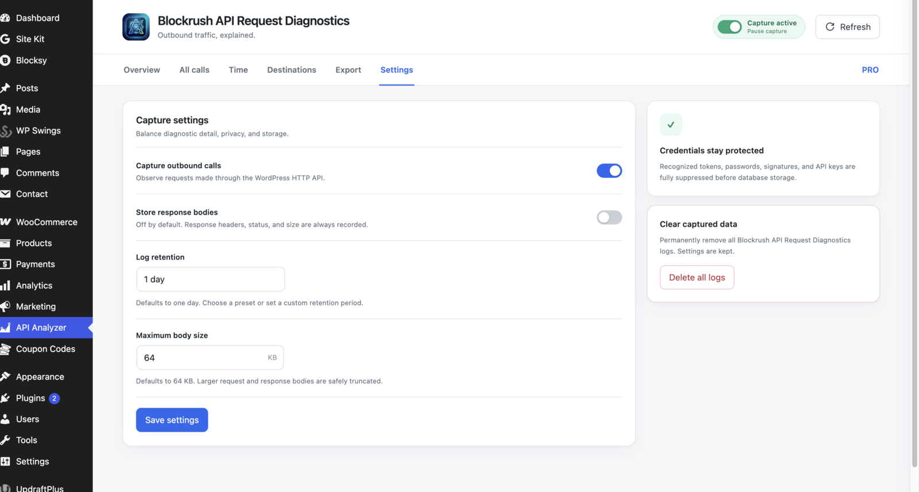
Task: Switch to the Overview tab
Action: pos(142,70)
